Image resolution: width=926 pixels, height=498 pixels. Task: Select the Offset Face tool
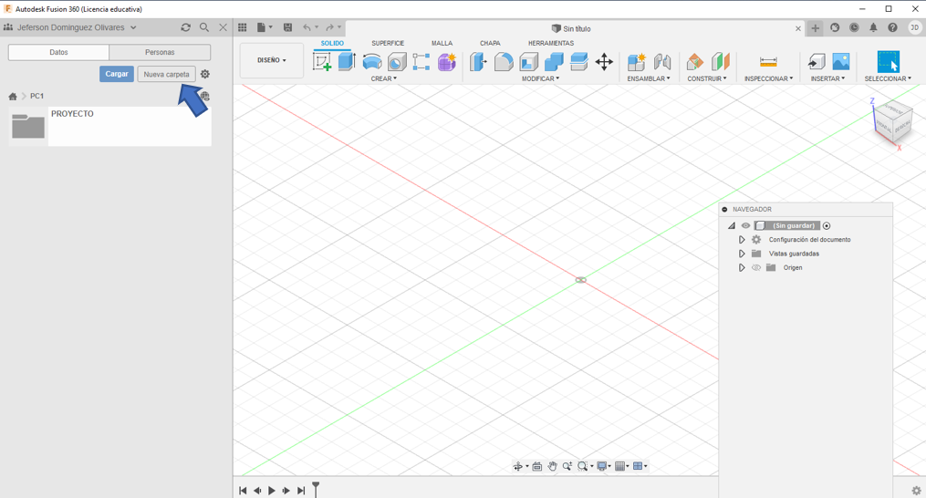tap(578, 61)
